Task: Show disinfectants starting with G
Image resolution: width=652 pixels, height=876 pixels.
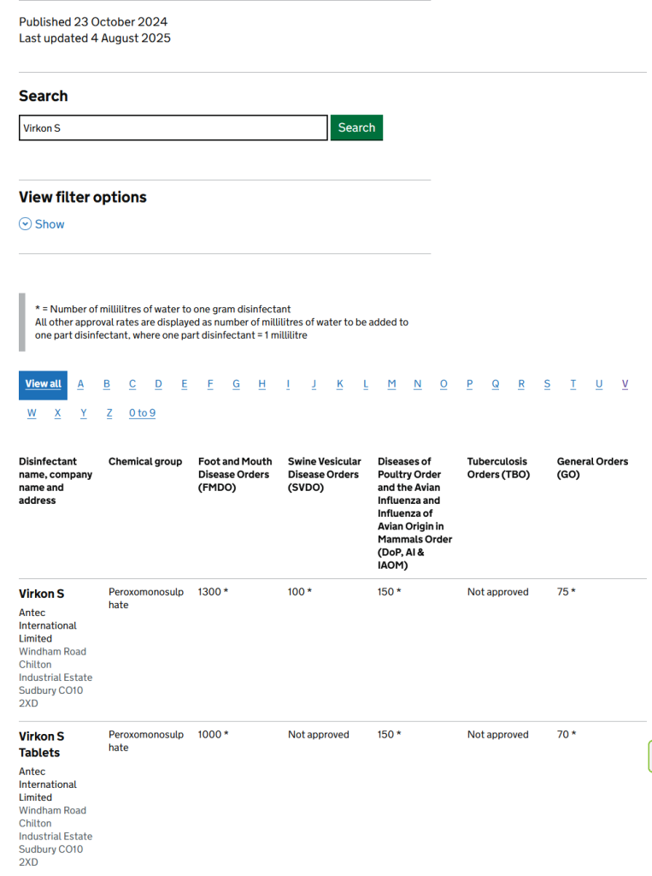Action: pos(236,384)
